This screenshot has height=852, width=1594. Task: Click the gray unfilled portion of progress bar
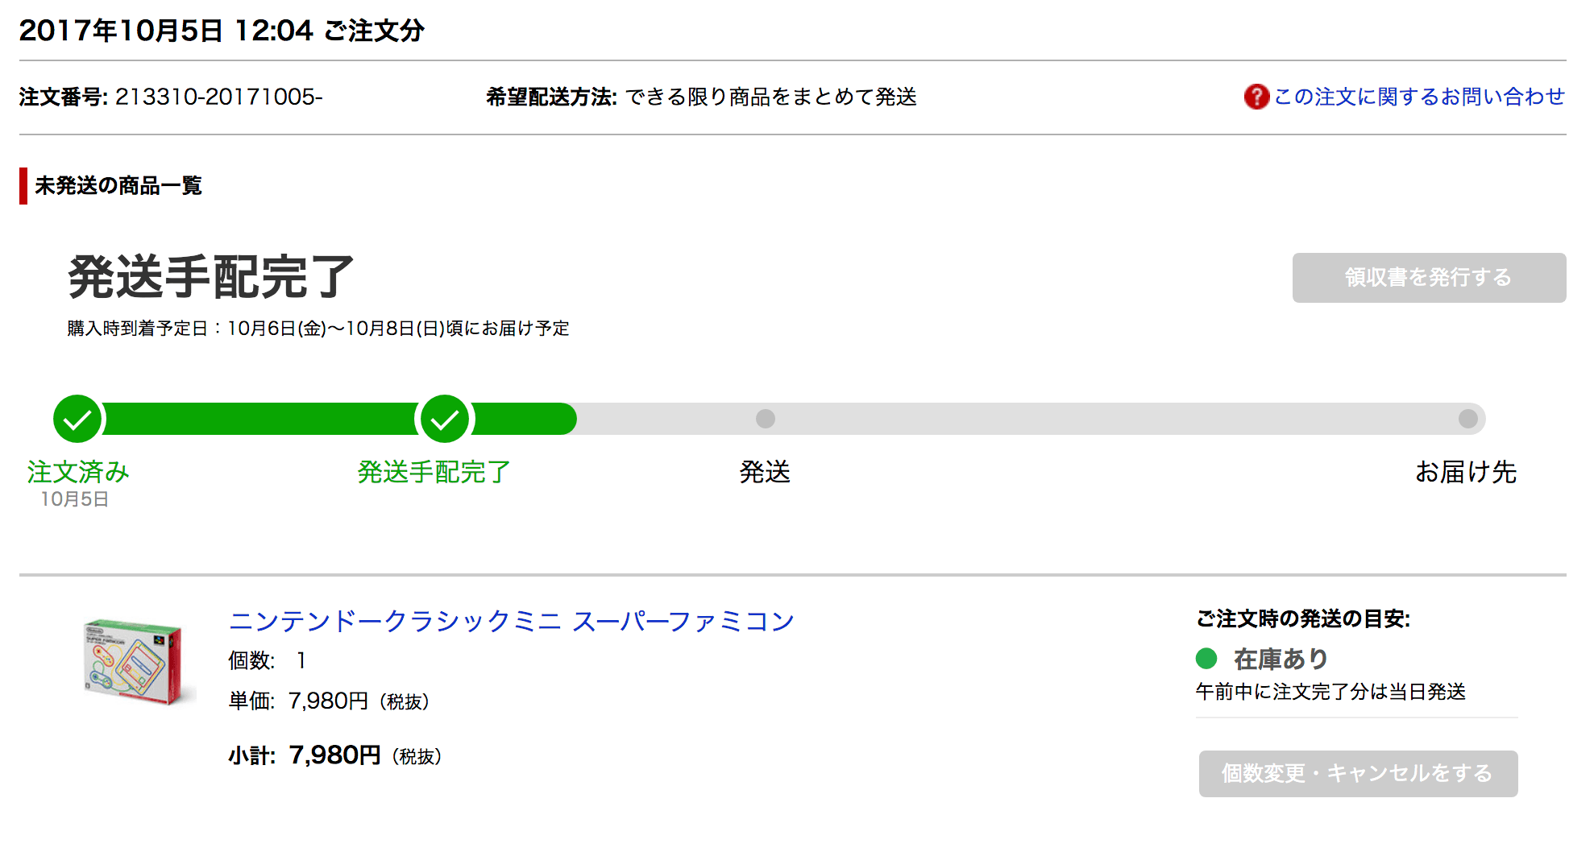pos(1112,419)
